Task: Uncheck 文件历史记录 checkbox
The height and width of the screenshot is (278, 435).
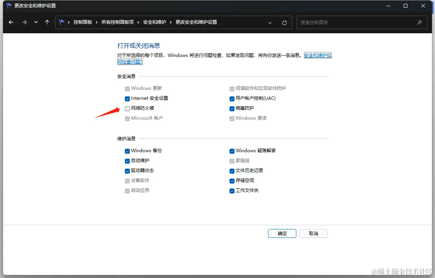Action: [x=232, y=171]
